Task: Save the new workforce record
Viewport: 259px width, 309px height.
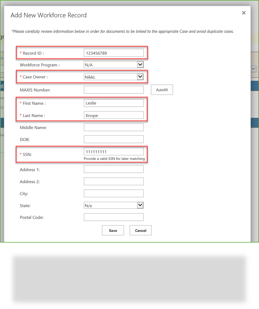Action: click(113, 230)
